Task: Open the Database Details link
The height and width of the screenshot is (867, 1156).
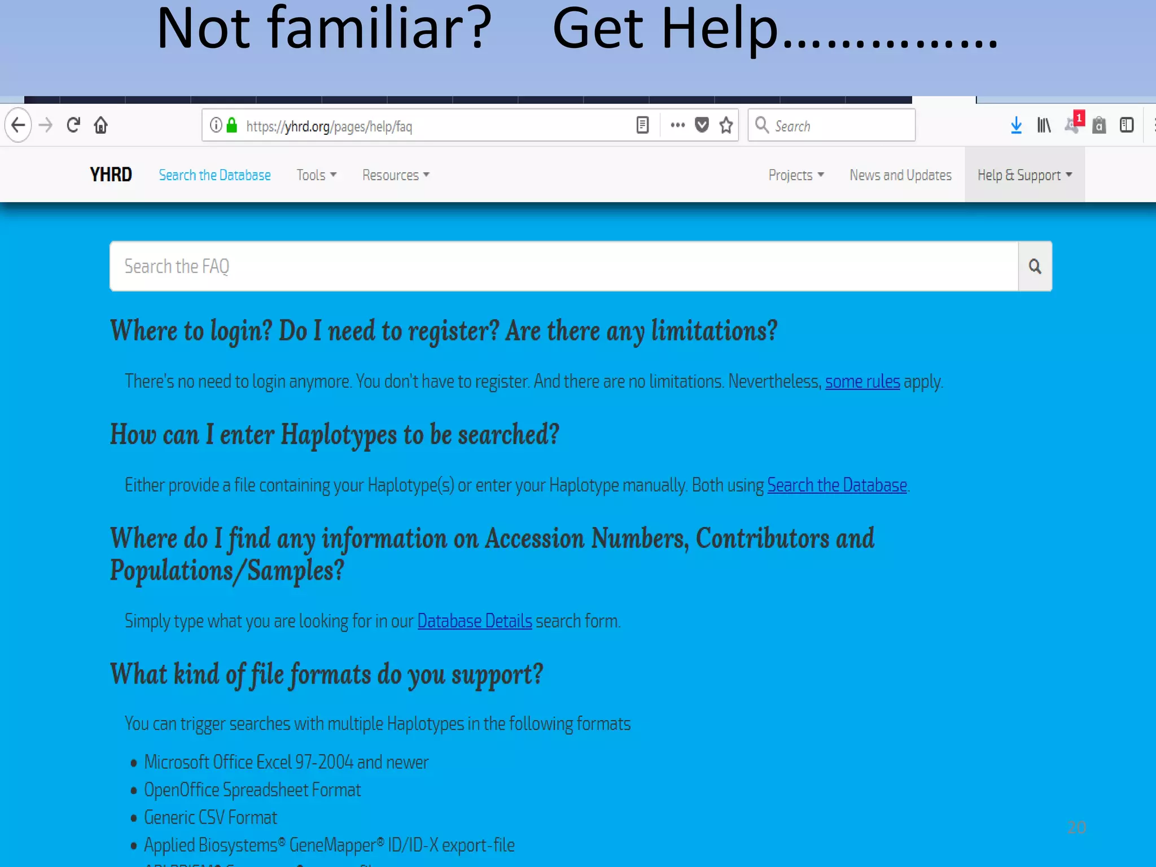Action: point(474,621)
